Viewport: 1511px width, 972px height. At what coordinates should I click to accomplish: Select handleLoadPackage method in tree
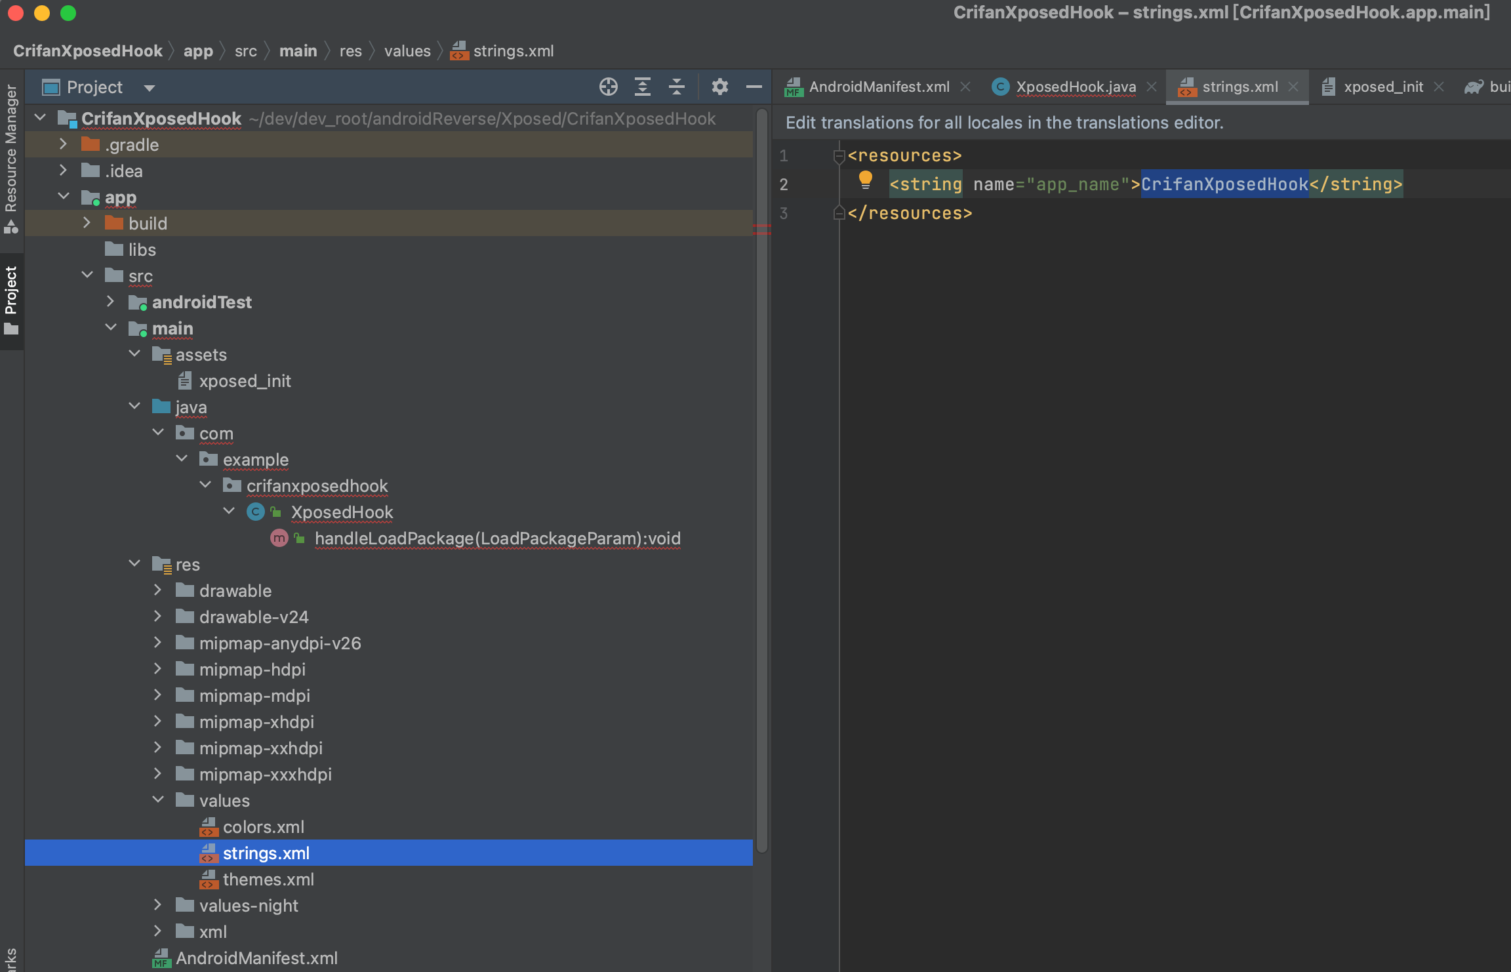coord(496,538)
